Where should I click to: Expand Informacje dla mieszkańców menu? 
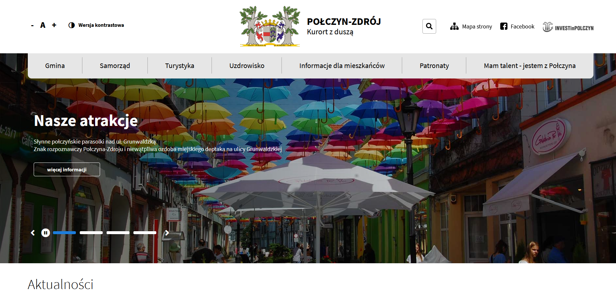pyautogui.click(x=342, y=66)
